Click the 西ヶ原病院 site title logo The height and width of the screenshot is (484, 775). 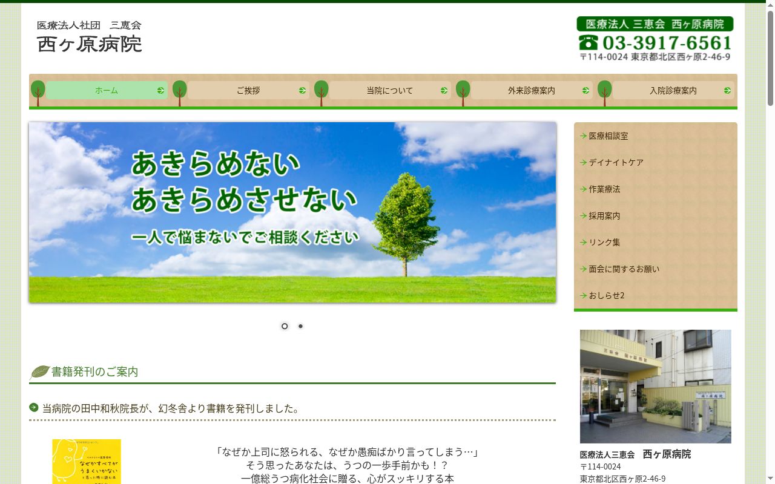pyautogui.click(x=89, y=38)
